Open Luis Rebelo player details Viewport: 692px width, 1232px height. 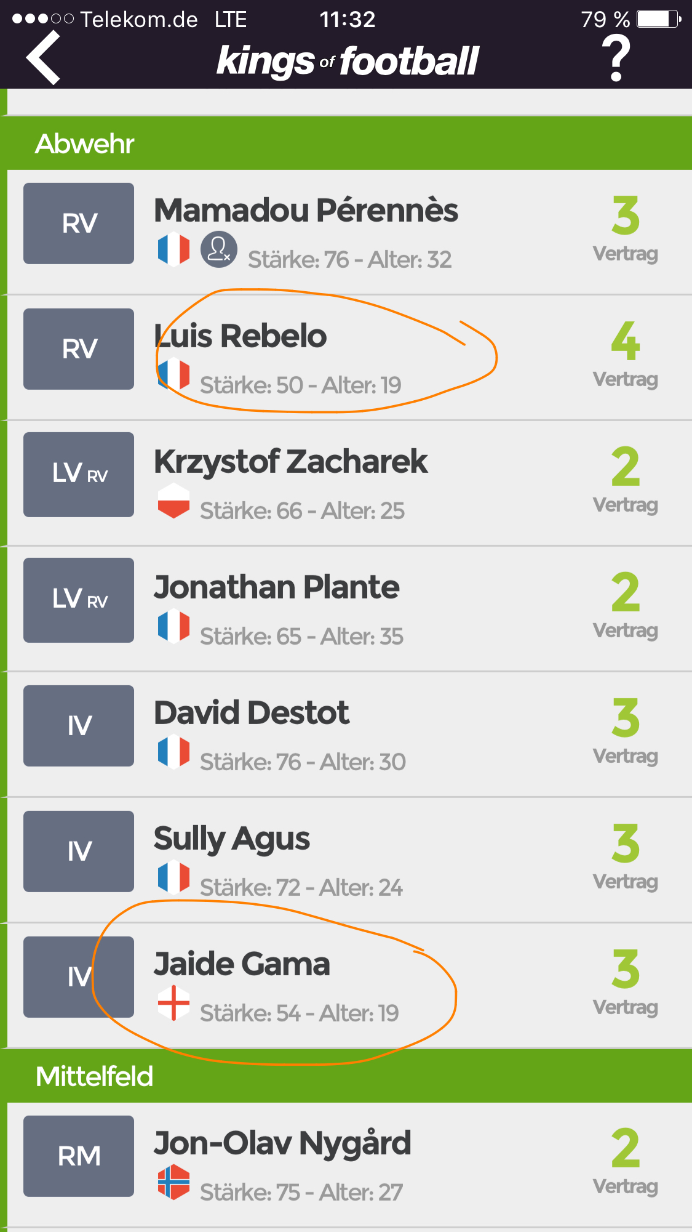(349, 358)
